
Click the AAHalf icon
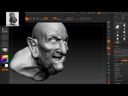[x=109, y=38]
